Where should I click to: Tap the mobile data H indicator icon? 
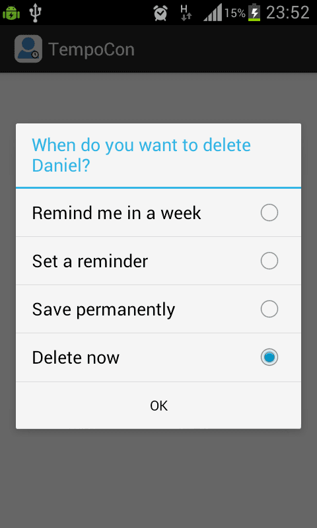coord(186,13)
